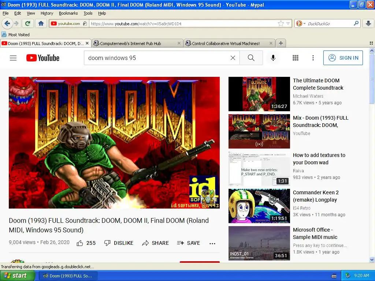This screenshot has width=375, height=281.
Task: Click the DuckDuckGo search field
Action: (x=329, y=23)
